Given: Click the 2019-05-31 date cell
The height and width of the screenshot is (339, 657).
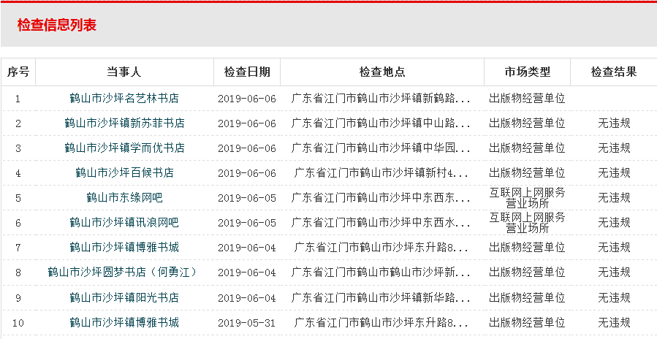Looking at the screenshot, I should 247,322.
